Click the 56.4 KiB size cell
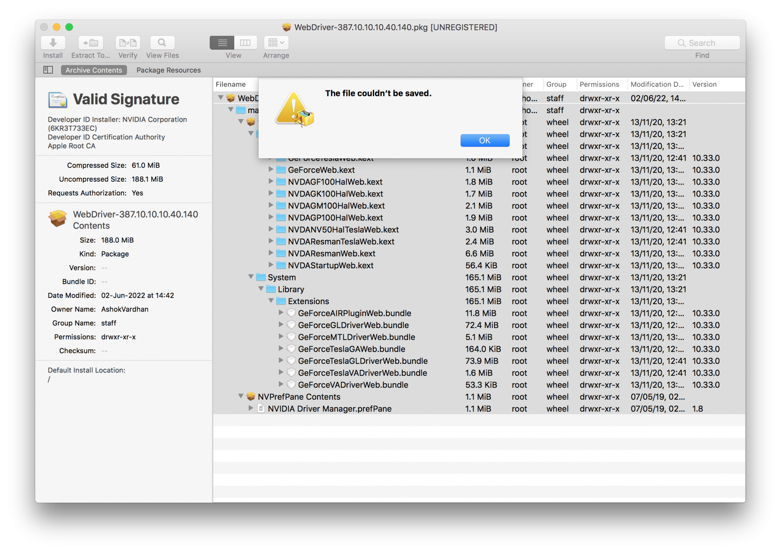This screenshot has width=781, height=553. (481, 265)
